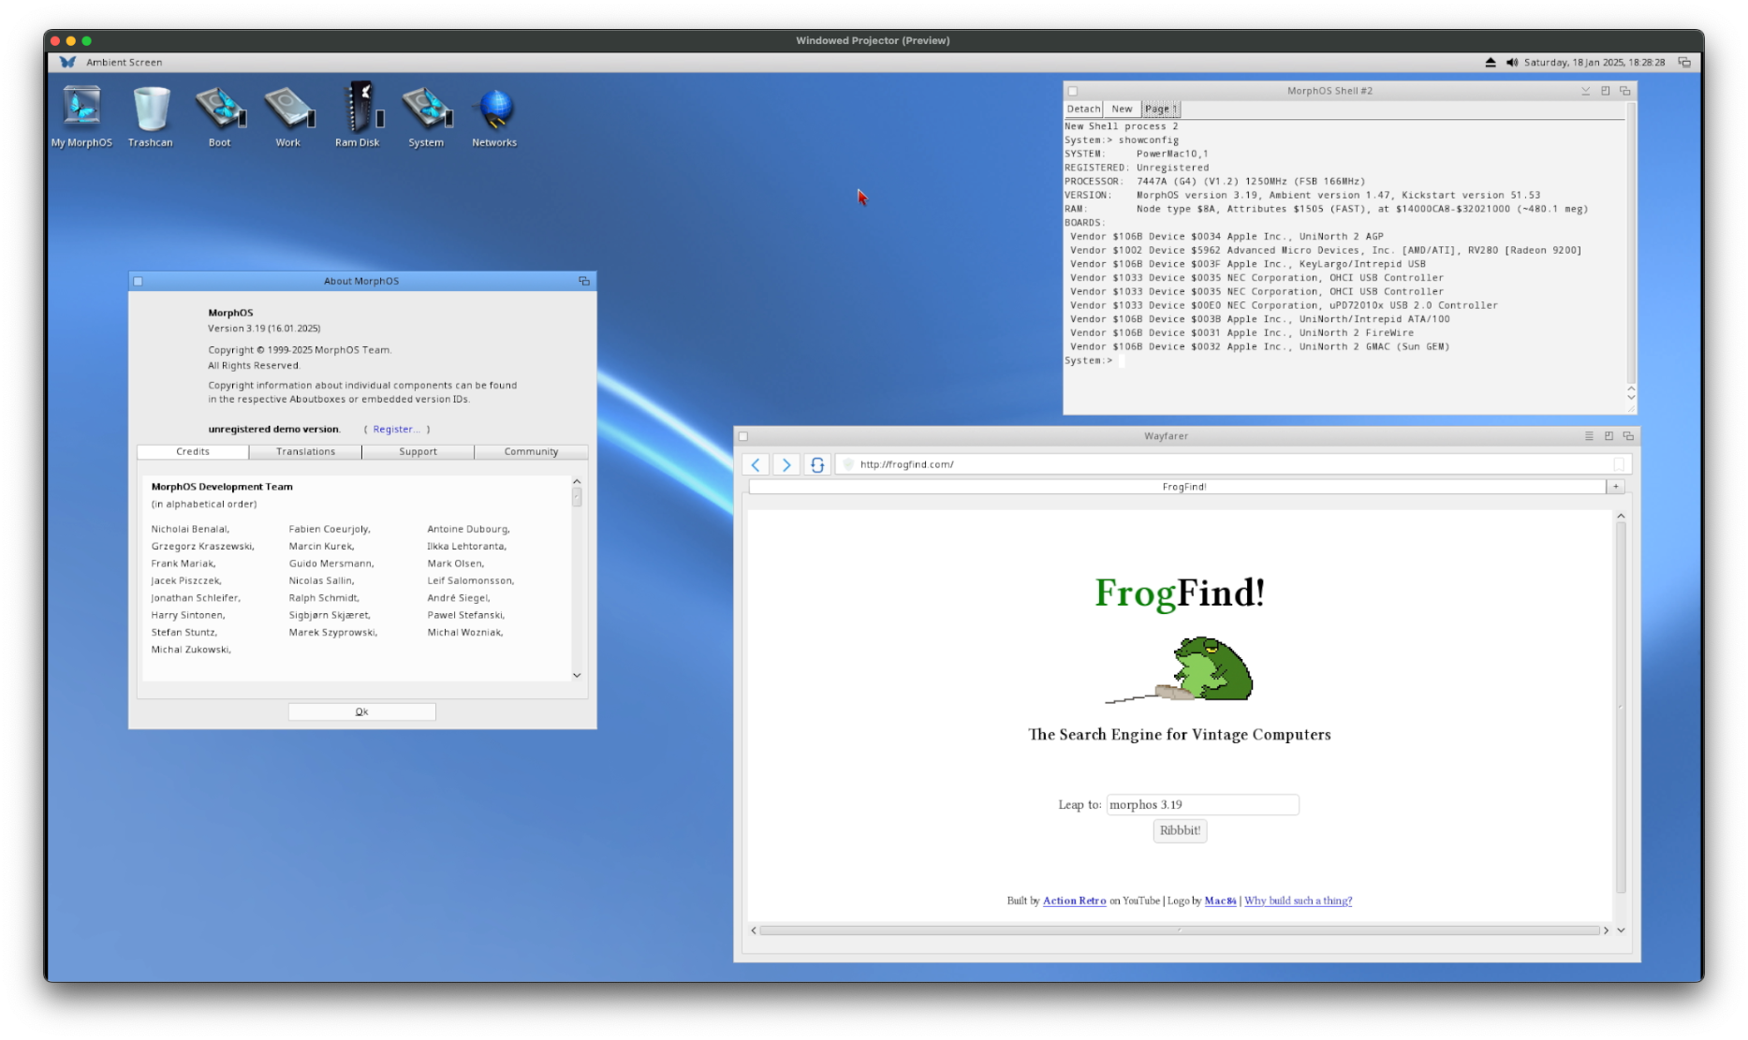Open the My MorphOS desktop icon

click(81, 115)
